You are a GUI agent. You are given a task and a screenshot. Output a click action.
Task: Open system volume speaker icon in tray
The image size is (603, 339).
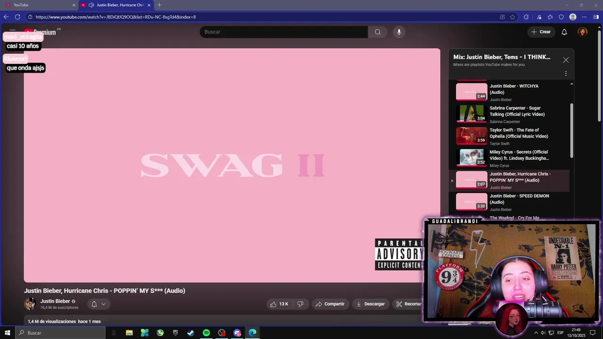pos(543,333)
